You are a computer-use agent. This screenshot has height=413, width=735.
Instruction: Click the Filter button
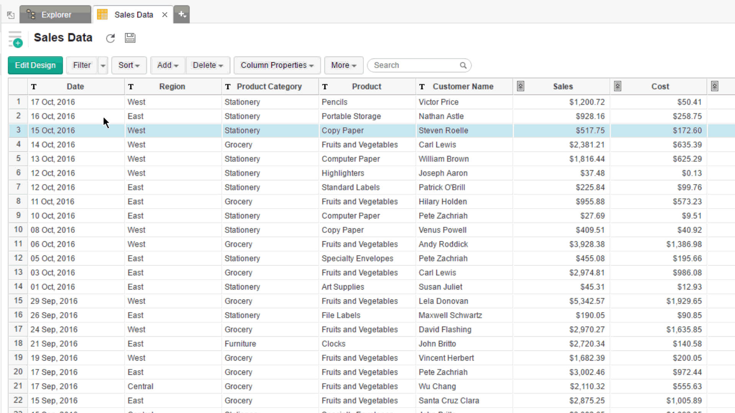pos(82,65)
